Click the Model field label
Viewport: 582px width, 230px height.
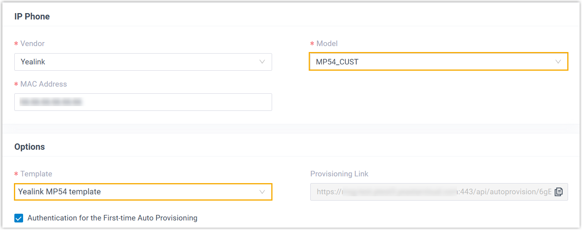point(327,44)
